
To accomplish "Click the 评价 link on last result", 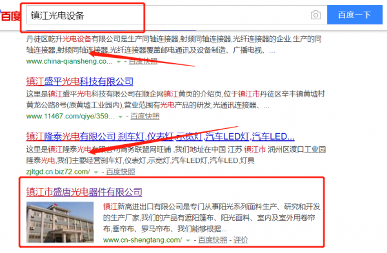I will pos(241,239).
